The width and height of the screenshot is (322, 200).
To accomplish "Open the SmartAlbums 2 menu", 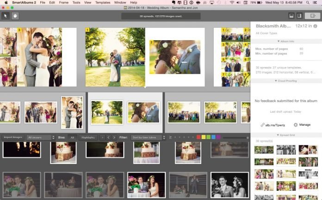I will [24, 2].
